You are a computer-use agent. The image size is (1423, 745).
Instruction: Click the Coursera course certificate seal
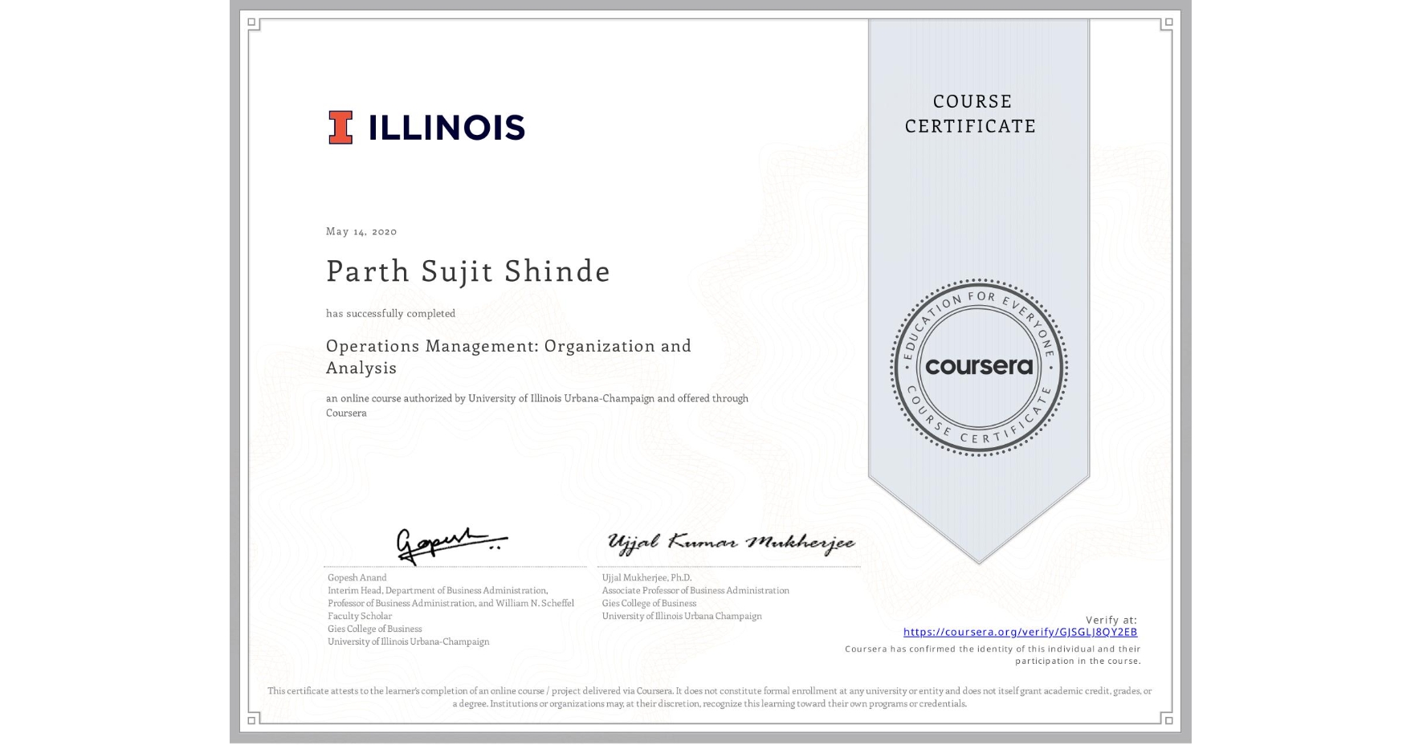tap(978, 368)
